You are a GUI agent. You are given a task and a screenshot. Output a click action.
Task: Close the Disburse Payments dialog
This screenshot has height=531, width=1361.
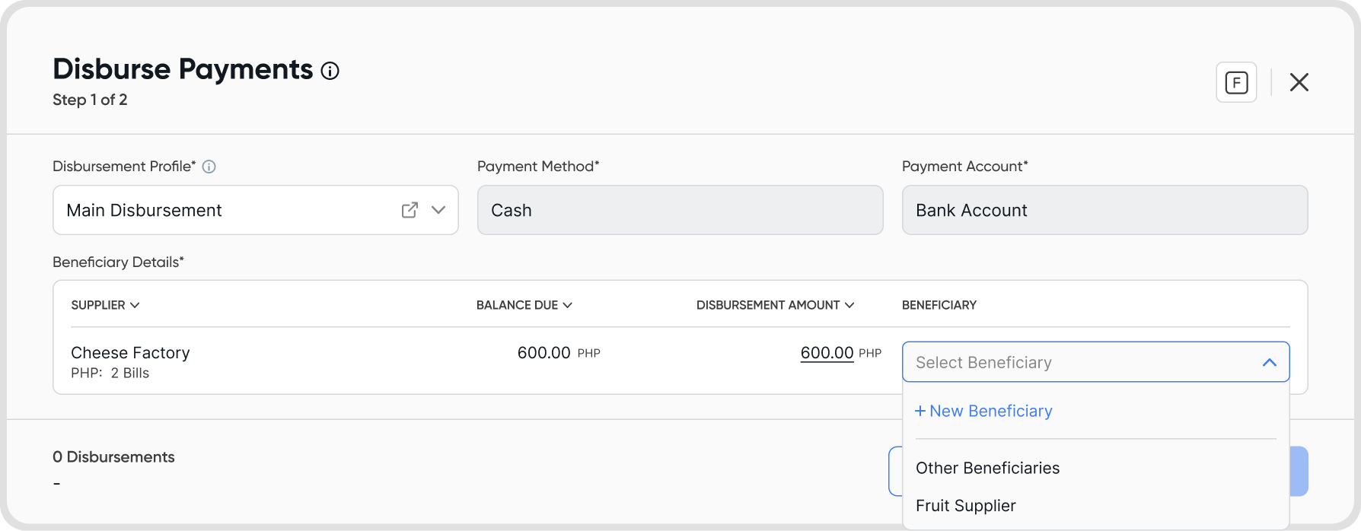pyautogui.click(x=1299, y=82)
